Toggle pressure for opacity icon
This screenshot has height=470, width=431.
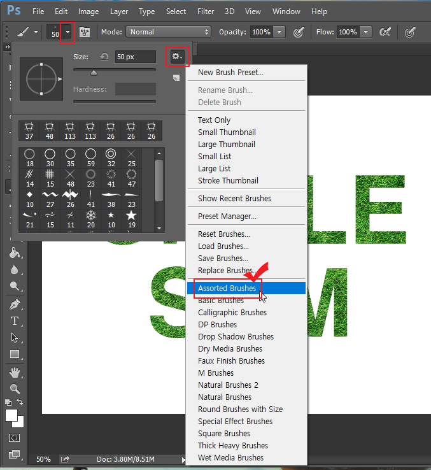click(298, 32)
